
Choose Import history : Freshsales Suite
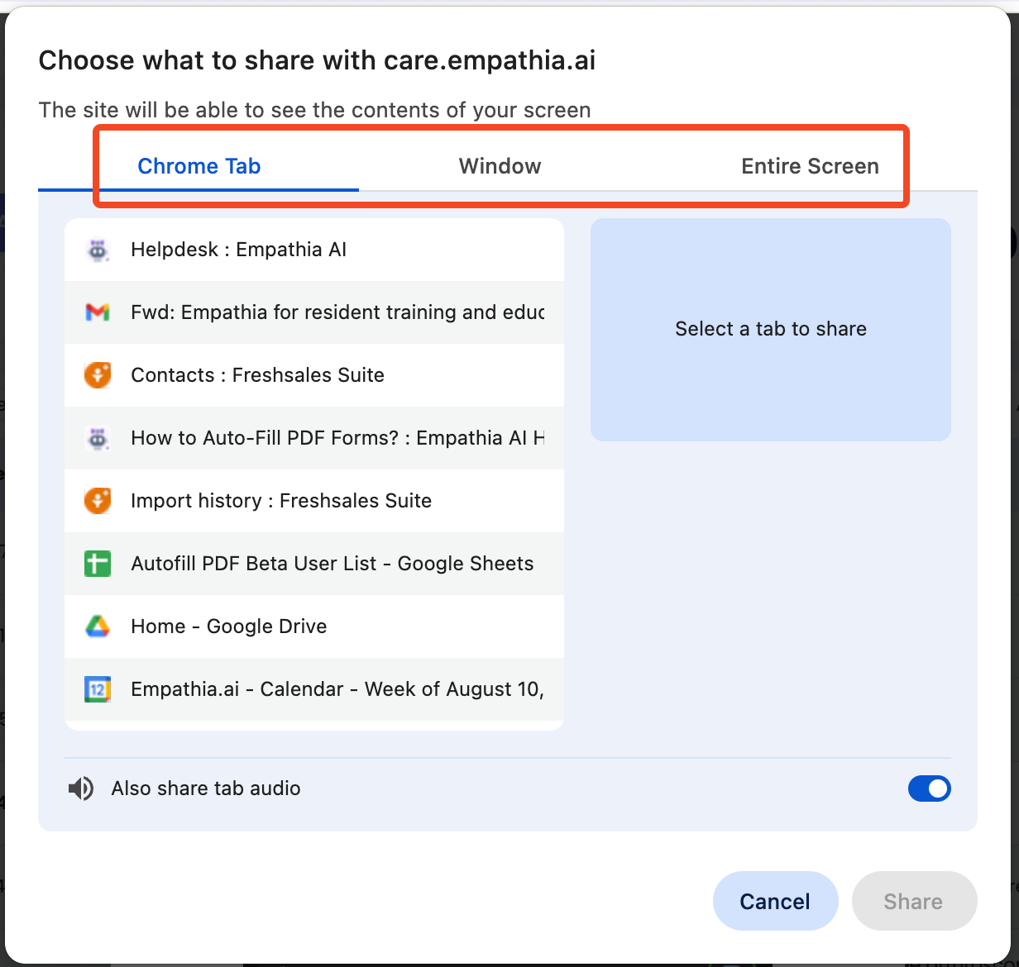314,501
